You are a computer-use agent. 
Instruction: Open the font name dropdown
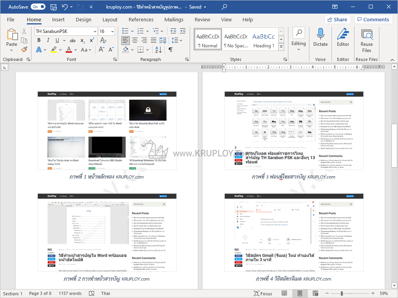coord(95,31)
